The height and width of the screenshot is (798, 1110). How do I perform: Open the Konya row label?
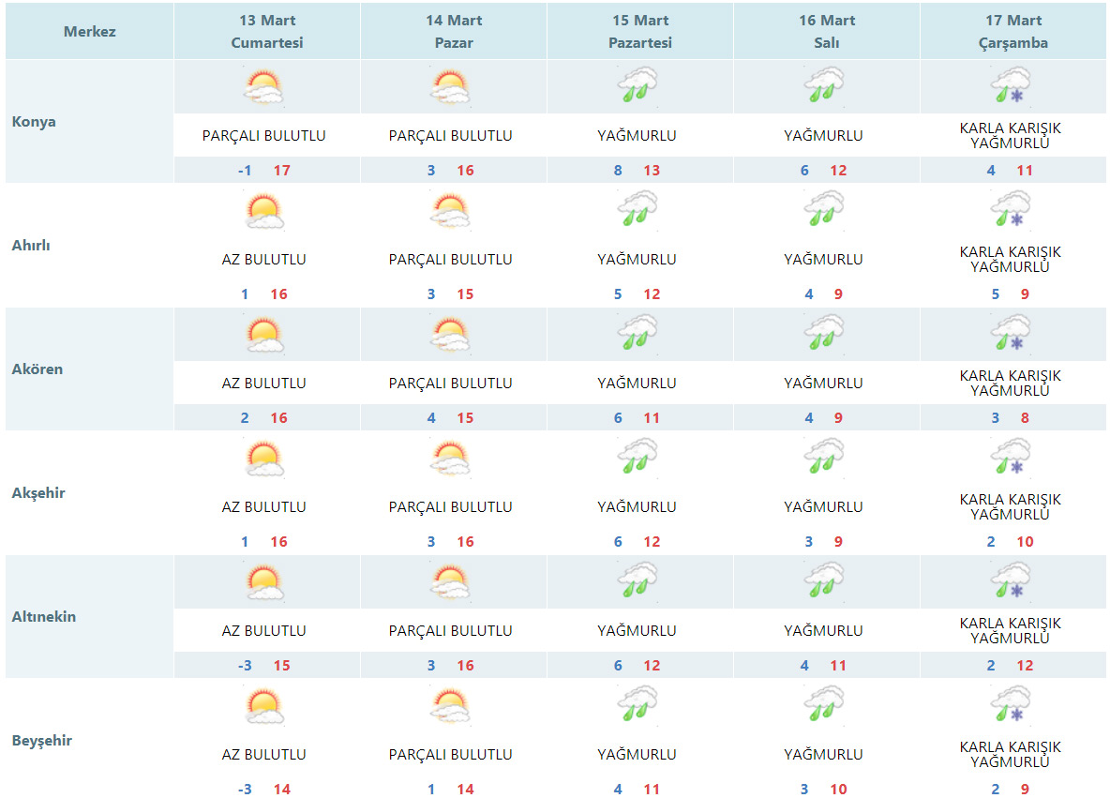coord(34,122)
